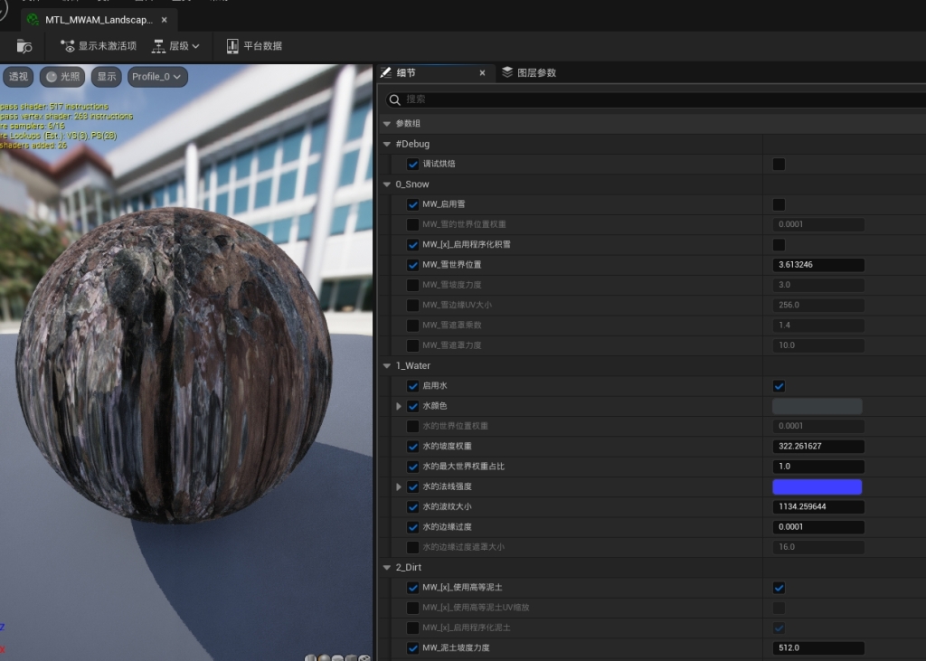This screenshot has width=926, height=661.
Task: Click the preview sphere in the viewport
Action: click(x=175, y=365)
